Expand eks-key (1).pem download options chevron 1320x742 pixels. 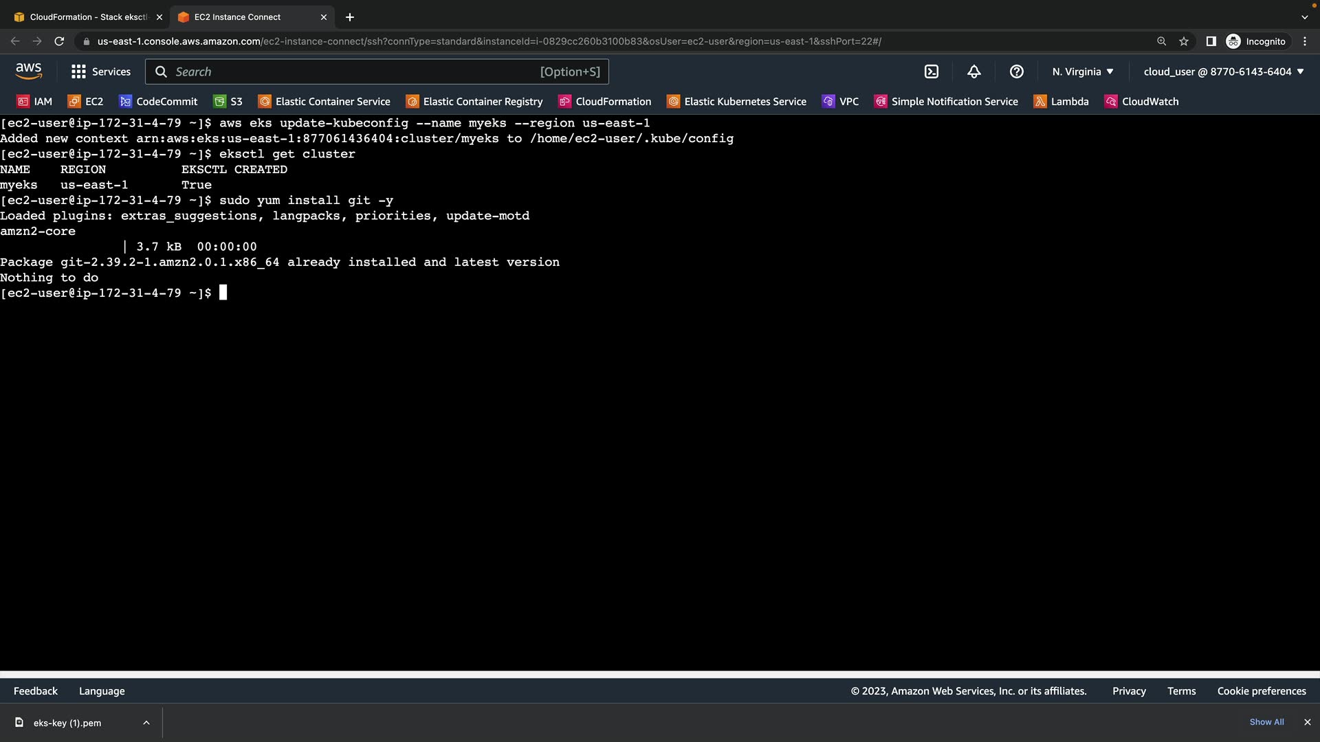146,723
